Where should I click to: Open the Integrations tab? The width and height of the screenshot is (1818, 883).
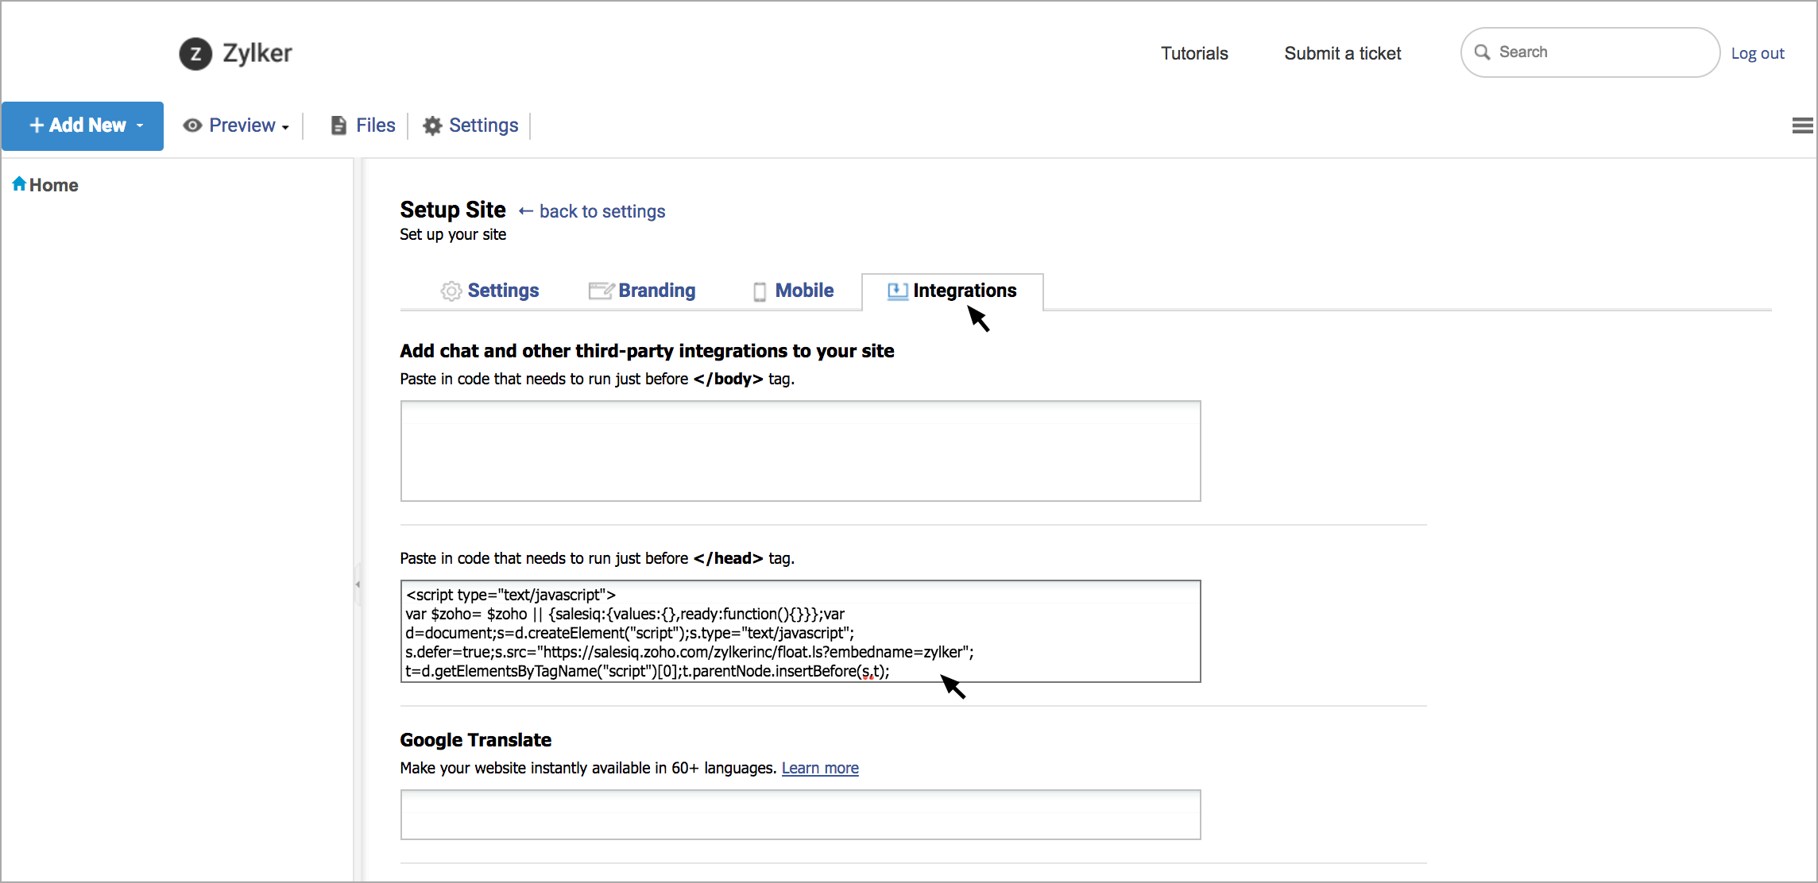[x=964, y=291]
